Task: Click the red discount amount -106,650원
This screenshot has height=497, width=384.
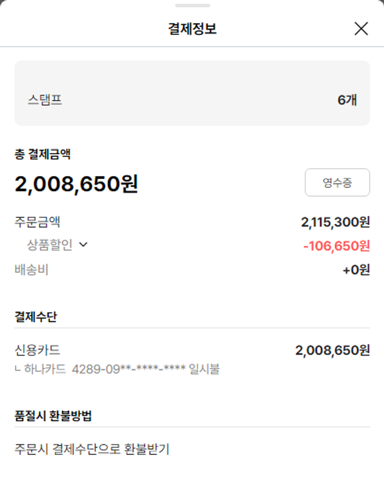Action: coord(336,246)
